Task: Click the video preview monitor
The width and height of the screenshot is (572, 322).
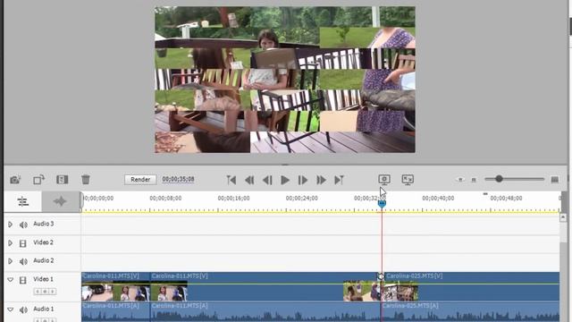Action: (285, 80)
